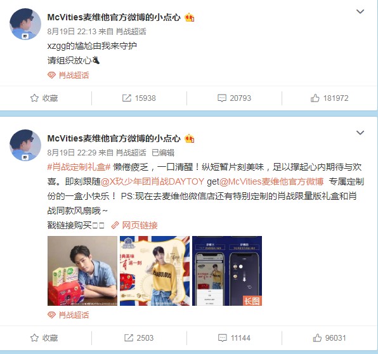Open the #肖战定制礼盒# hashtag

(x=79, y=167)
